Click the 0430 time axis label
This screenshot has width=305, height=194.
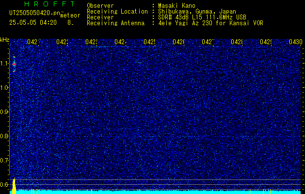[296, 42]
